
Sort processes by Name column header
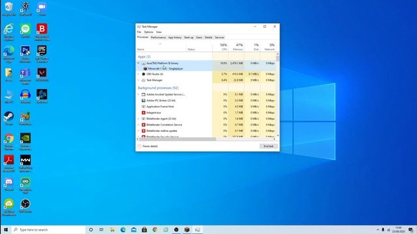click(x=161, y=47)
